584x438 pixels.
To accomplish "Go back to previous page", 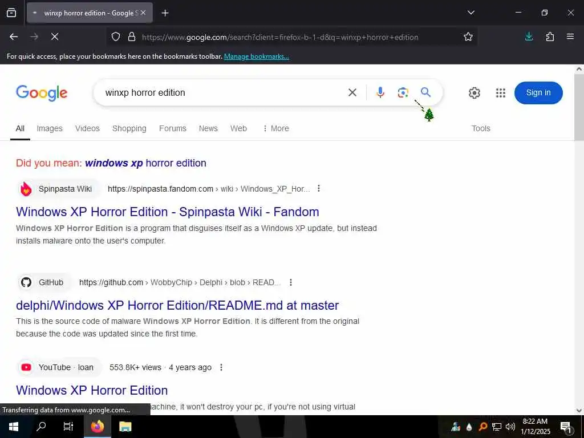I will click(x=14, y=36).
